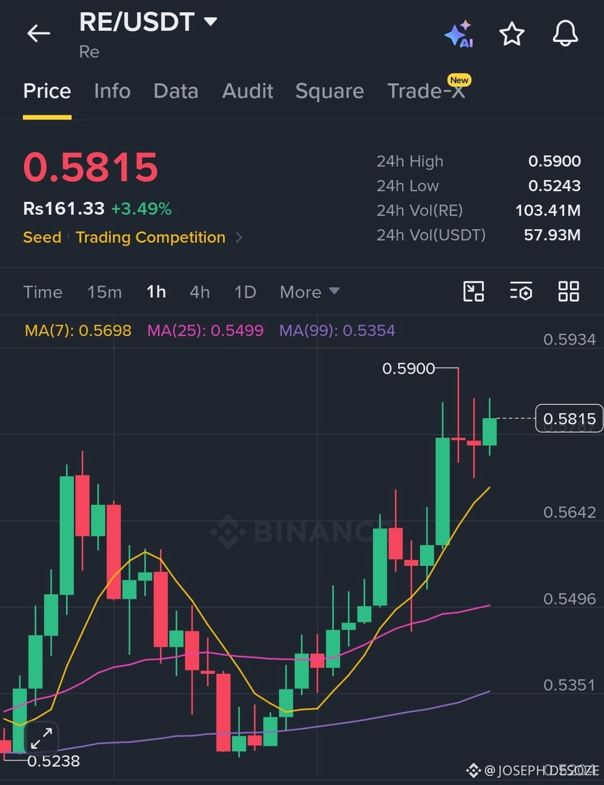Go to the Square tab
604x785 pixels.
329,91
